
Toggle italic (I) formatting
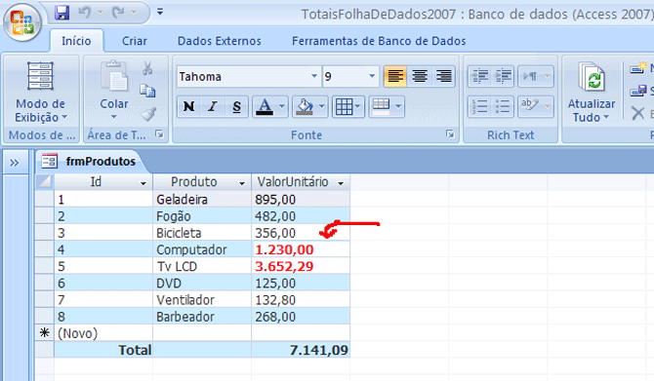coord(213,106)
